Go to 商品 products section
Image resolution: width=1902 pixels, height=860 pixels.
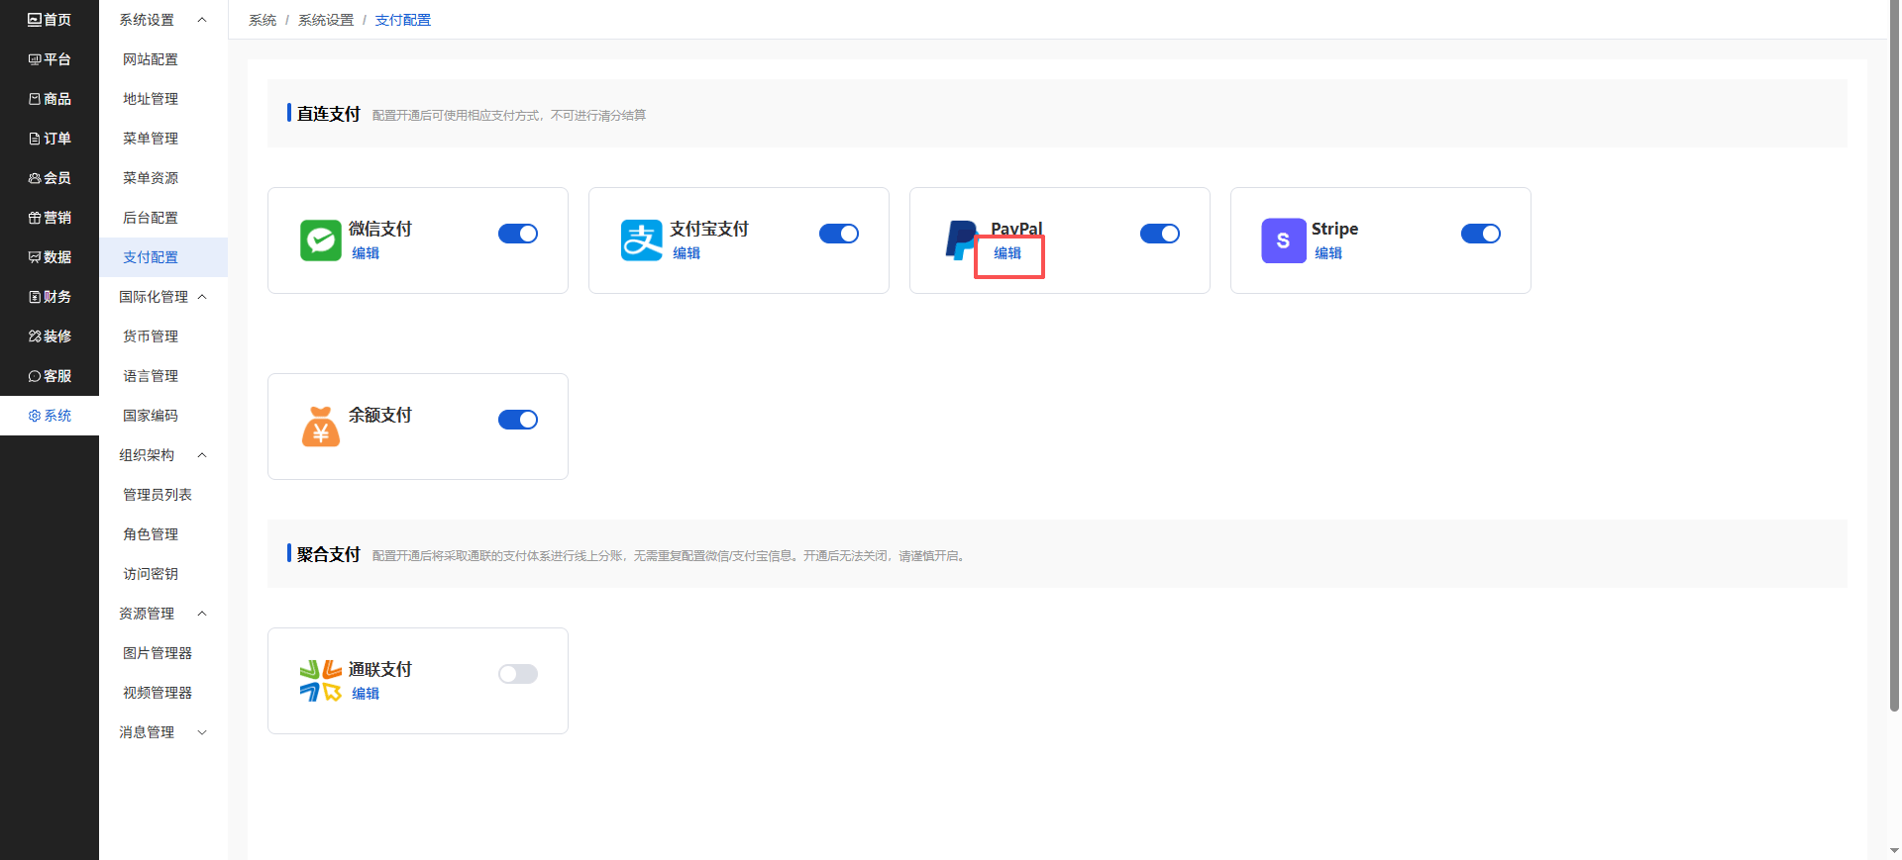(50, 99)
